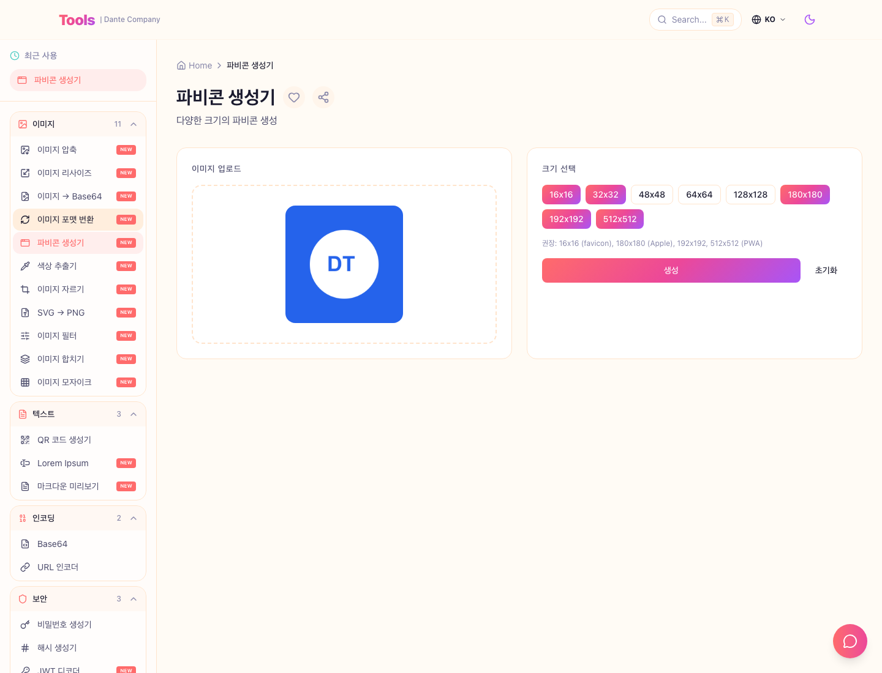Screen dimensions: 882x673
Task: Deselect the 192x192 size option
Action: (567, 219)
